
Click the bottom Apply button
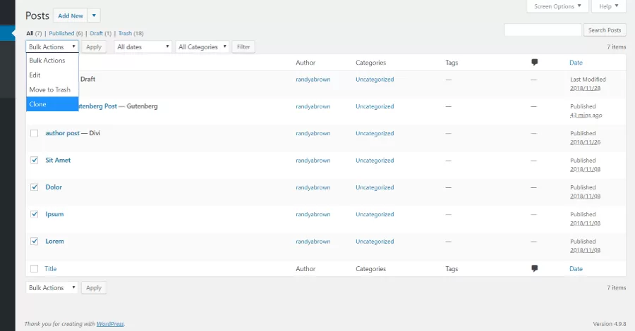(x=94, y=288)
